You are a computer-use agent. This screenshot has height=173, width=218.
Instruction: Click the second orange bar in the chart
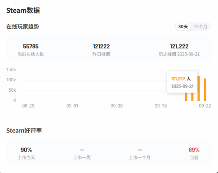pos(192,97)
